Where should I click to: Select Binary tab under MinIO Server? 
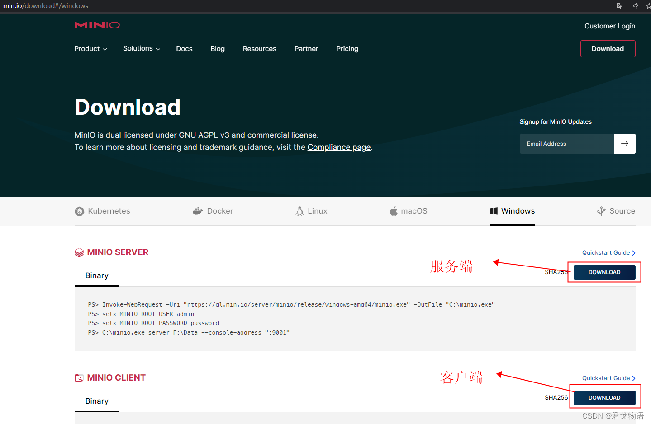pyautogui.click(x=97, y=275)
